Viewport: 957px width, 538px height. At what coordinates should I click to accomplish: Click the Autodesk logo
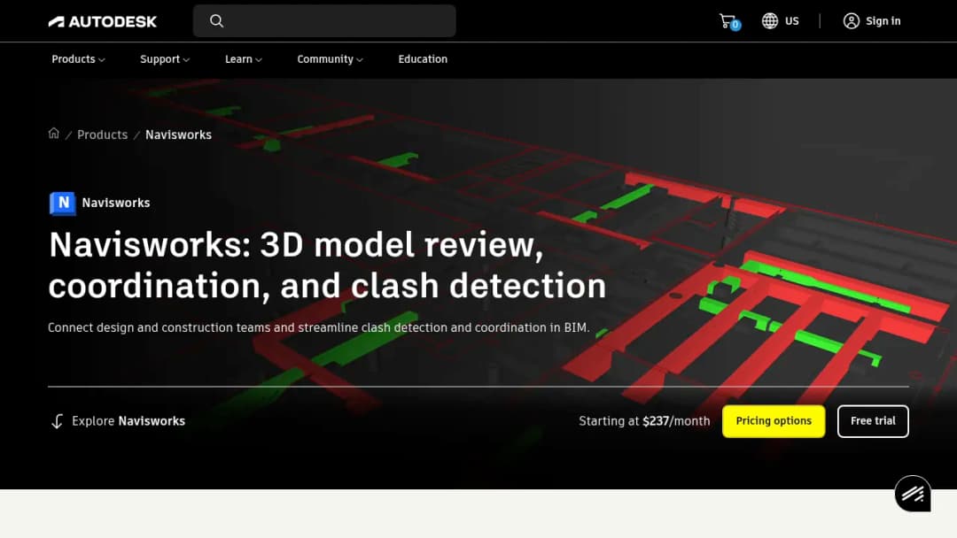coord(103,22)
